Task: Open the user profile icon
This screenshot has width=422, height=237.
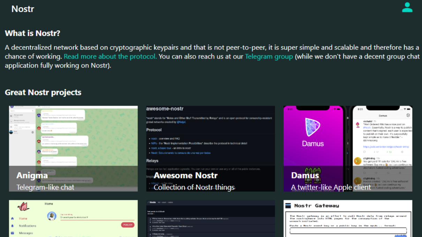Action: (407, 7)
